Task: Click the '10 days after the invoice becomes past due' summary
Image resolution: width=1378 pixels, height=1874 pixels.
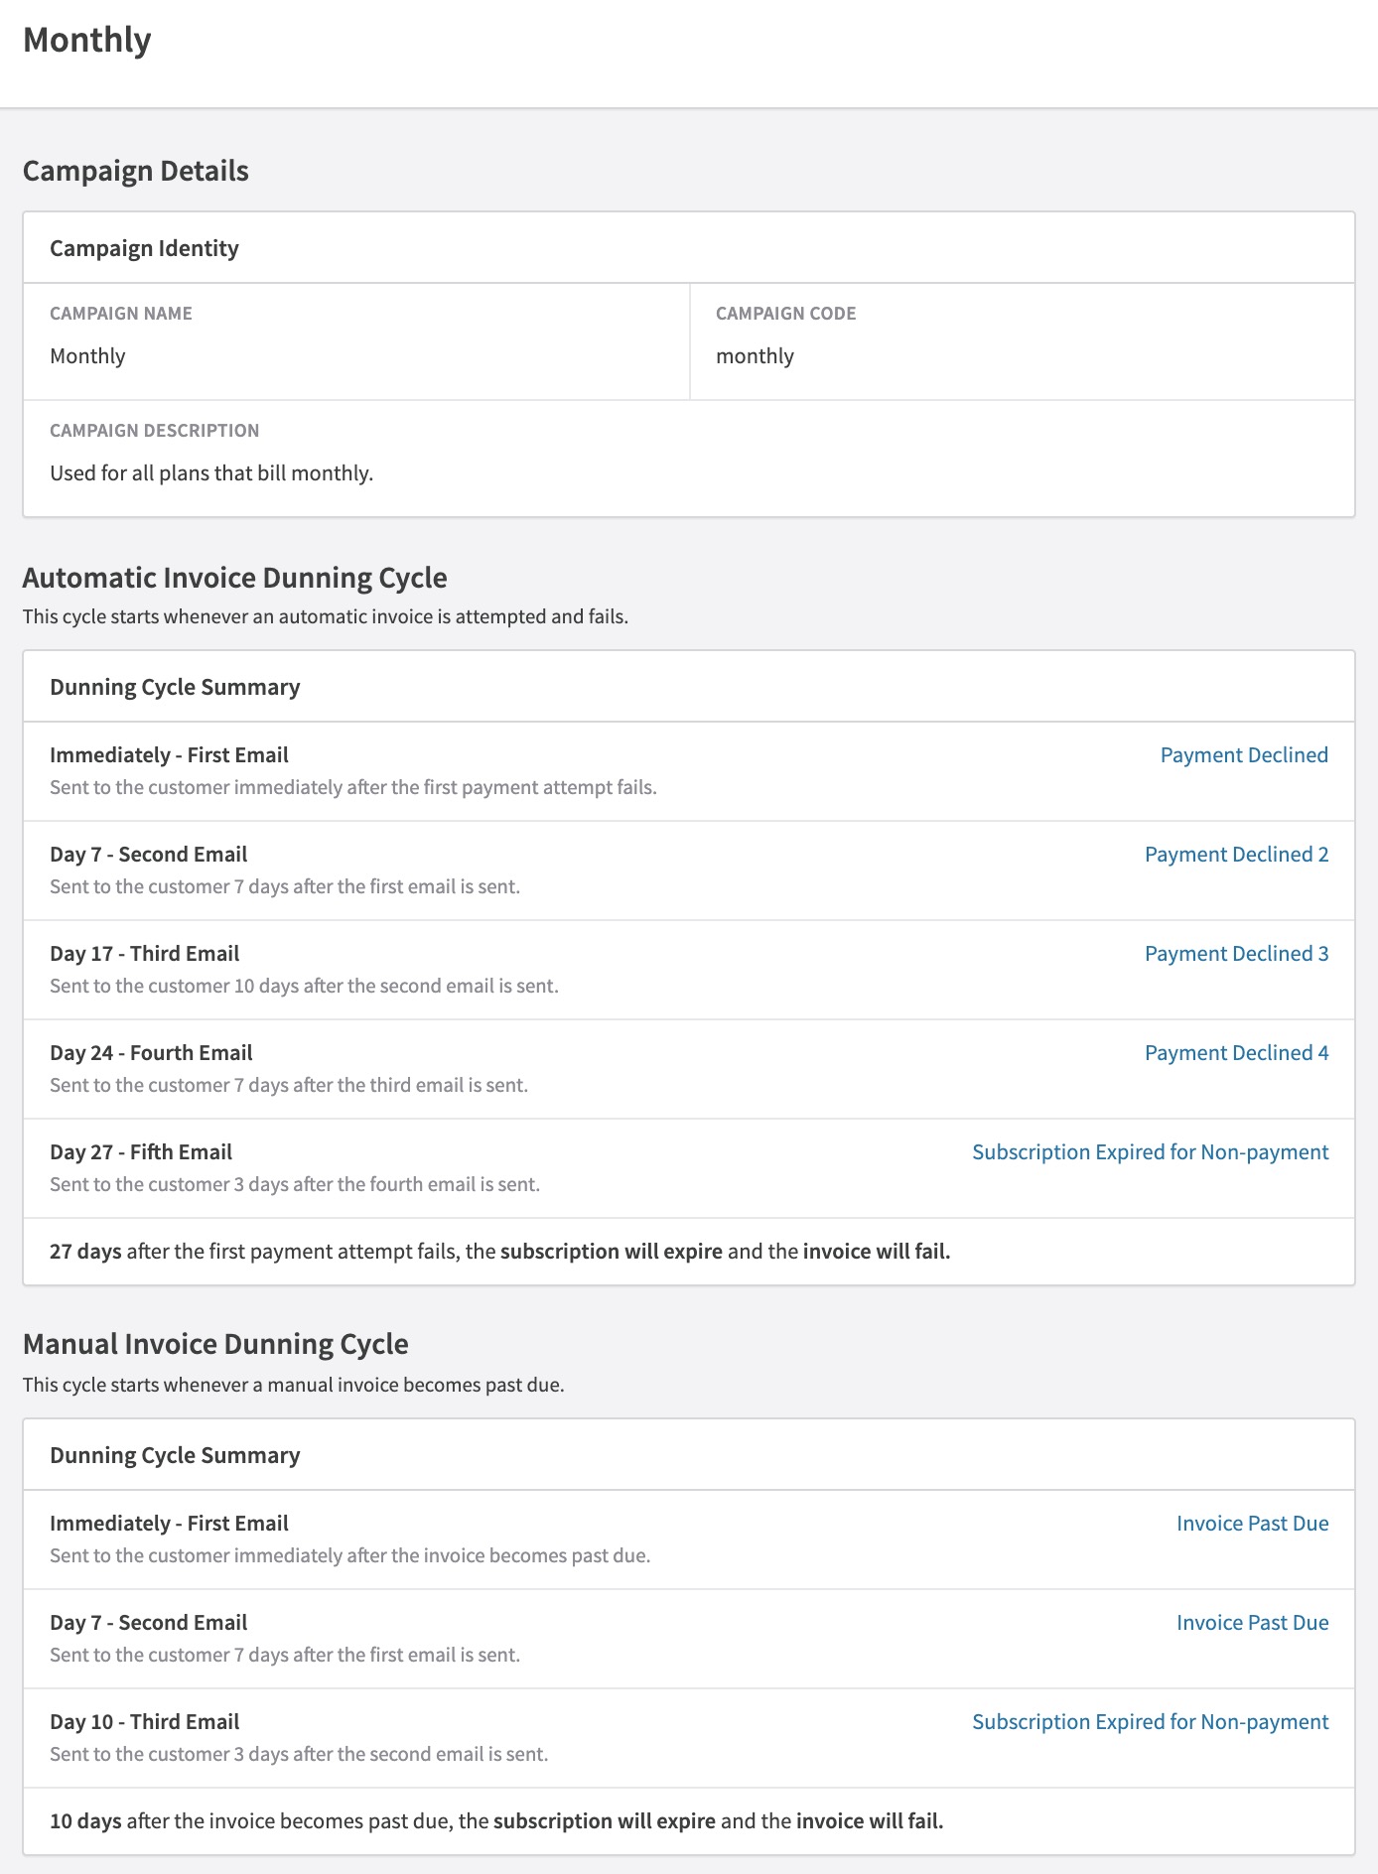Action: (x=496, y=1821)
